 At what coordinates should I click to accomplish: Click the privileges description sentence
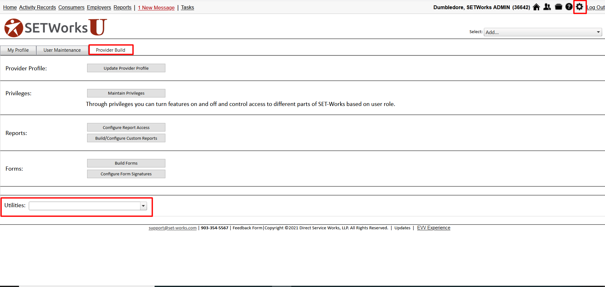click(x=240, y=104)
